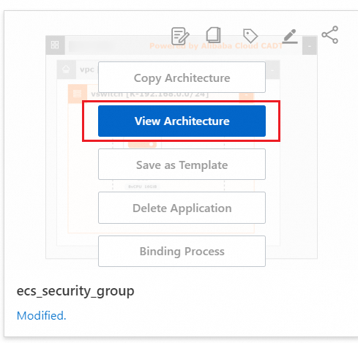
Task: Click the orange vswitch icon
Action: [77, 94]
